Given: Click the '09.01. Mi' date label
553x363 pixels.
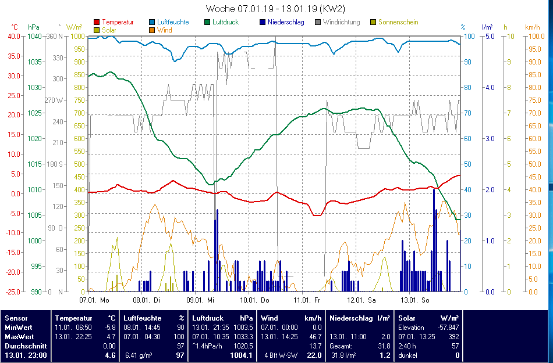Looking at the screenshot, I should (x=200, y=300).
